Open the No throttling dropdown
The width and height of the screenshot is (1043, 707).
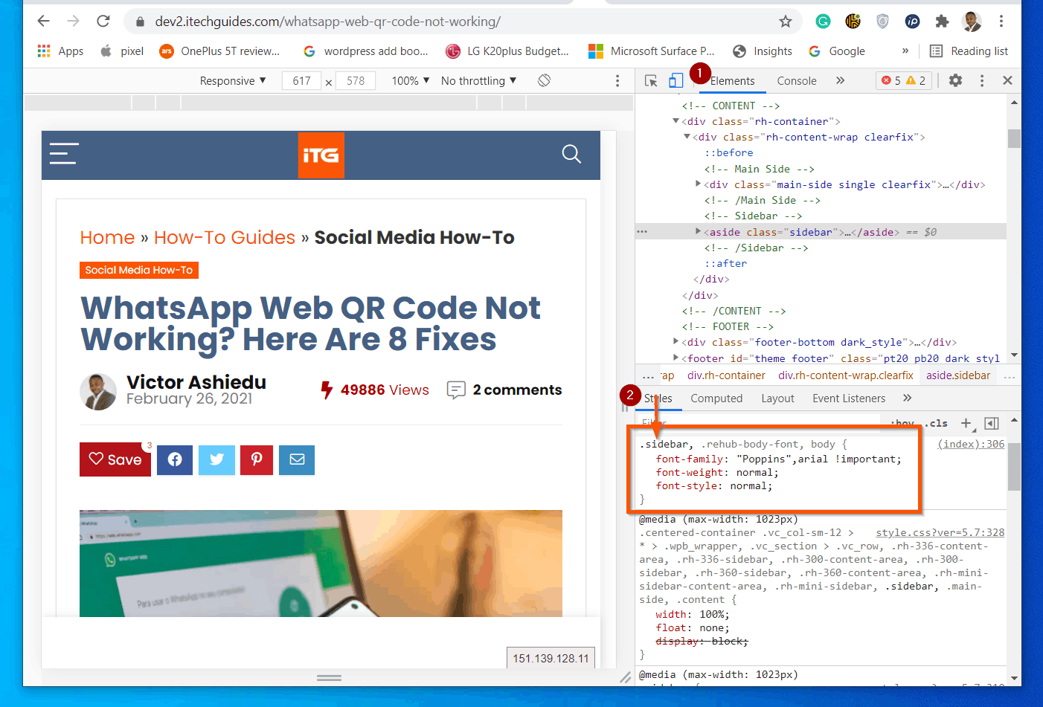(x=478, y=80)
